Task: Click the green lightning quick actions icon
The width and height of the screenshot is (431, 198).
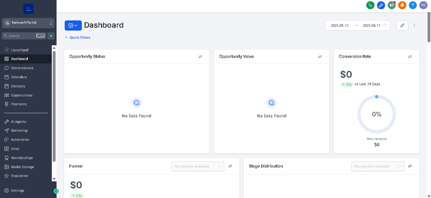Action: point(51,36)
